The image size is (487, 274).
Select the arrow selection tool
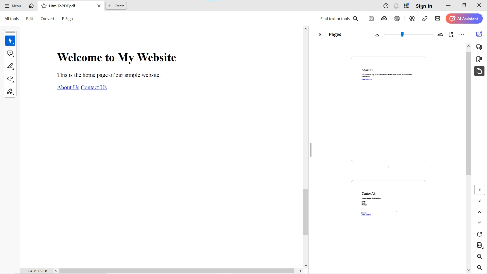pyautogui.click(x=10, y=41)
